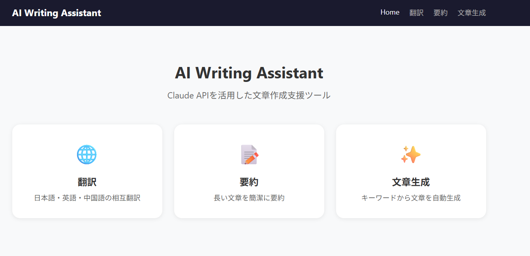Click the globe icon on the 翻訳 card
530x256 pixels.
[87, 154]
